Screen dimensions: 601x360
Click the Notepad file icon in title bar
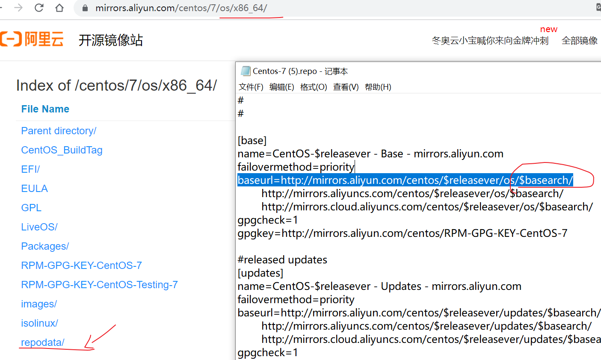(x=246, y=71)
